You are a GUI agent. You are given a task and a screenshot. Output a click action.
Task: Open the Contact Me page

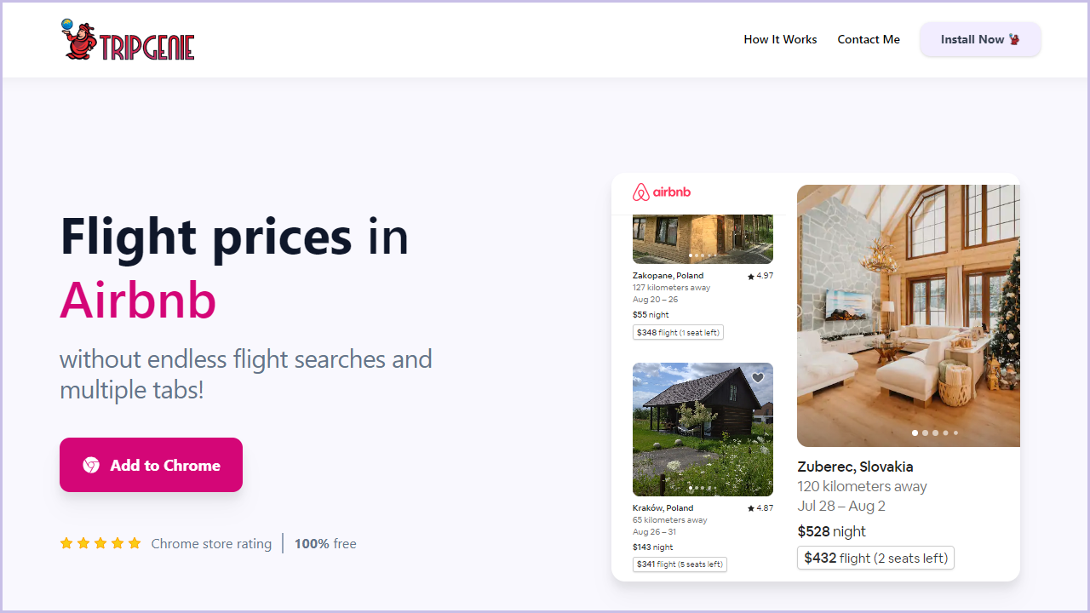click(869, 39)
